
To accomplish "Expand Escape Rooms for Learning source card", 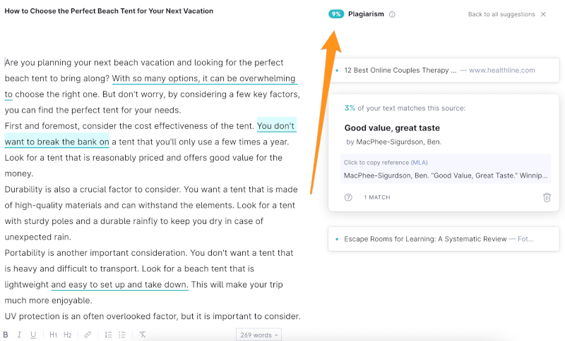I will pos(444,239).
